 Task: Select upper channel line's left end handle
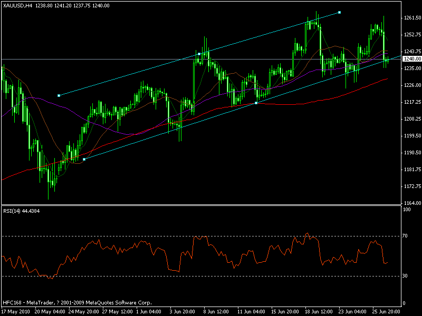click(59, 96)
